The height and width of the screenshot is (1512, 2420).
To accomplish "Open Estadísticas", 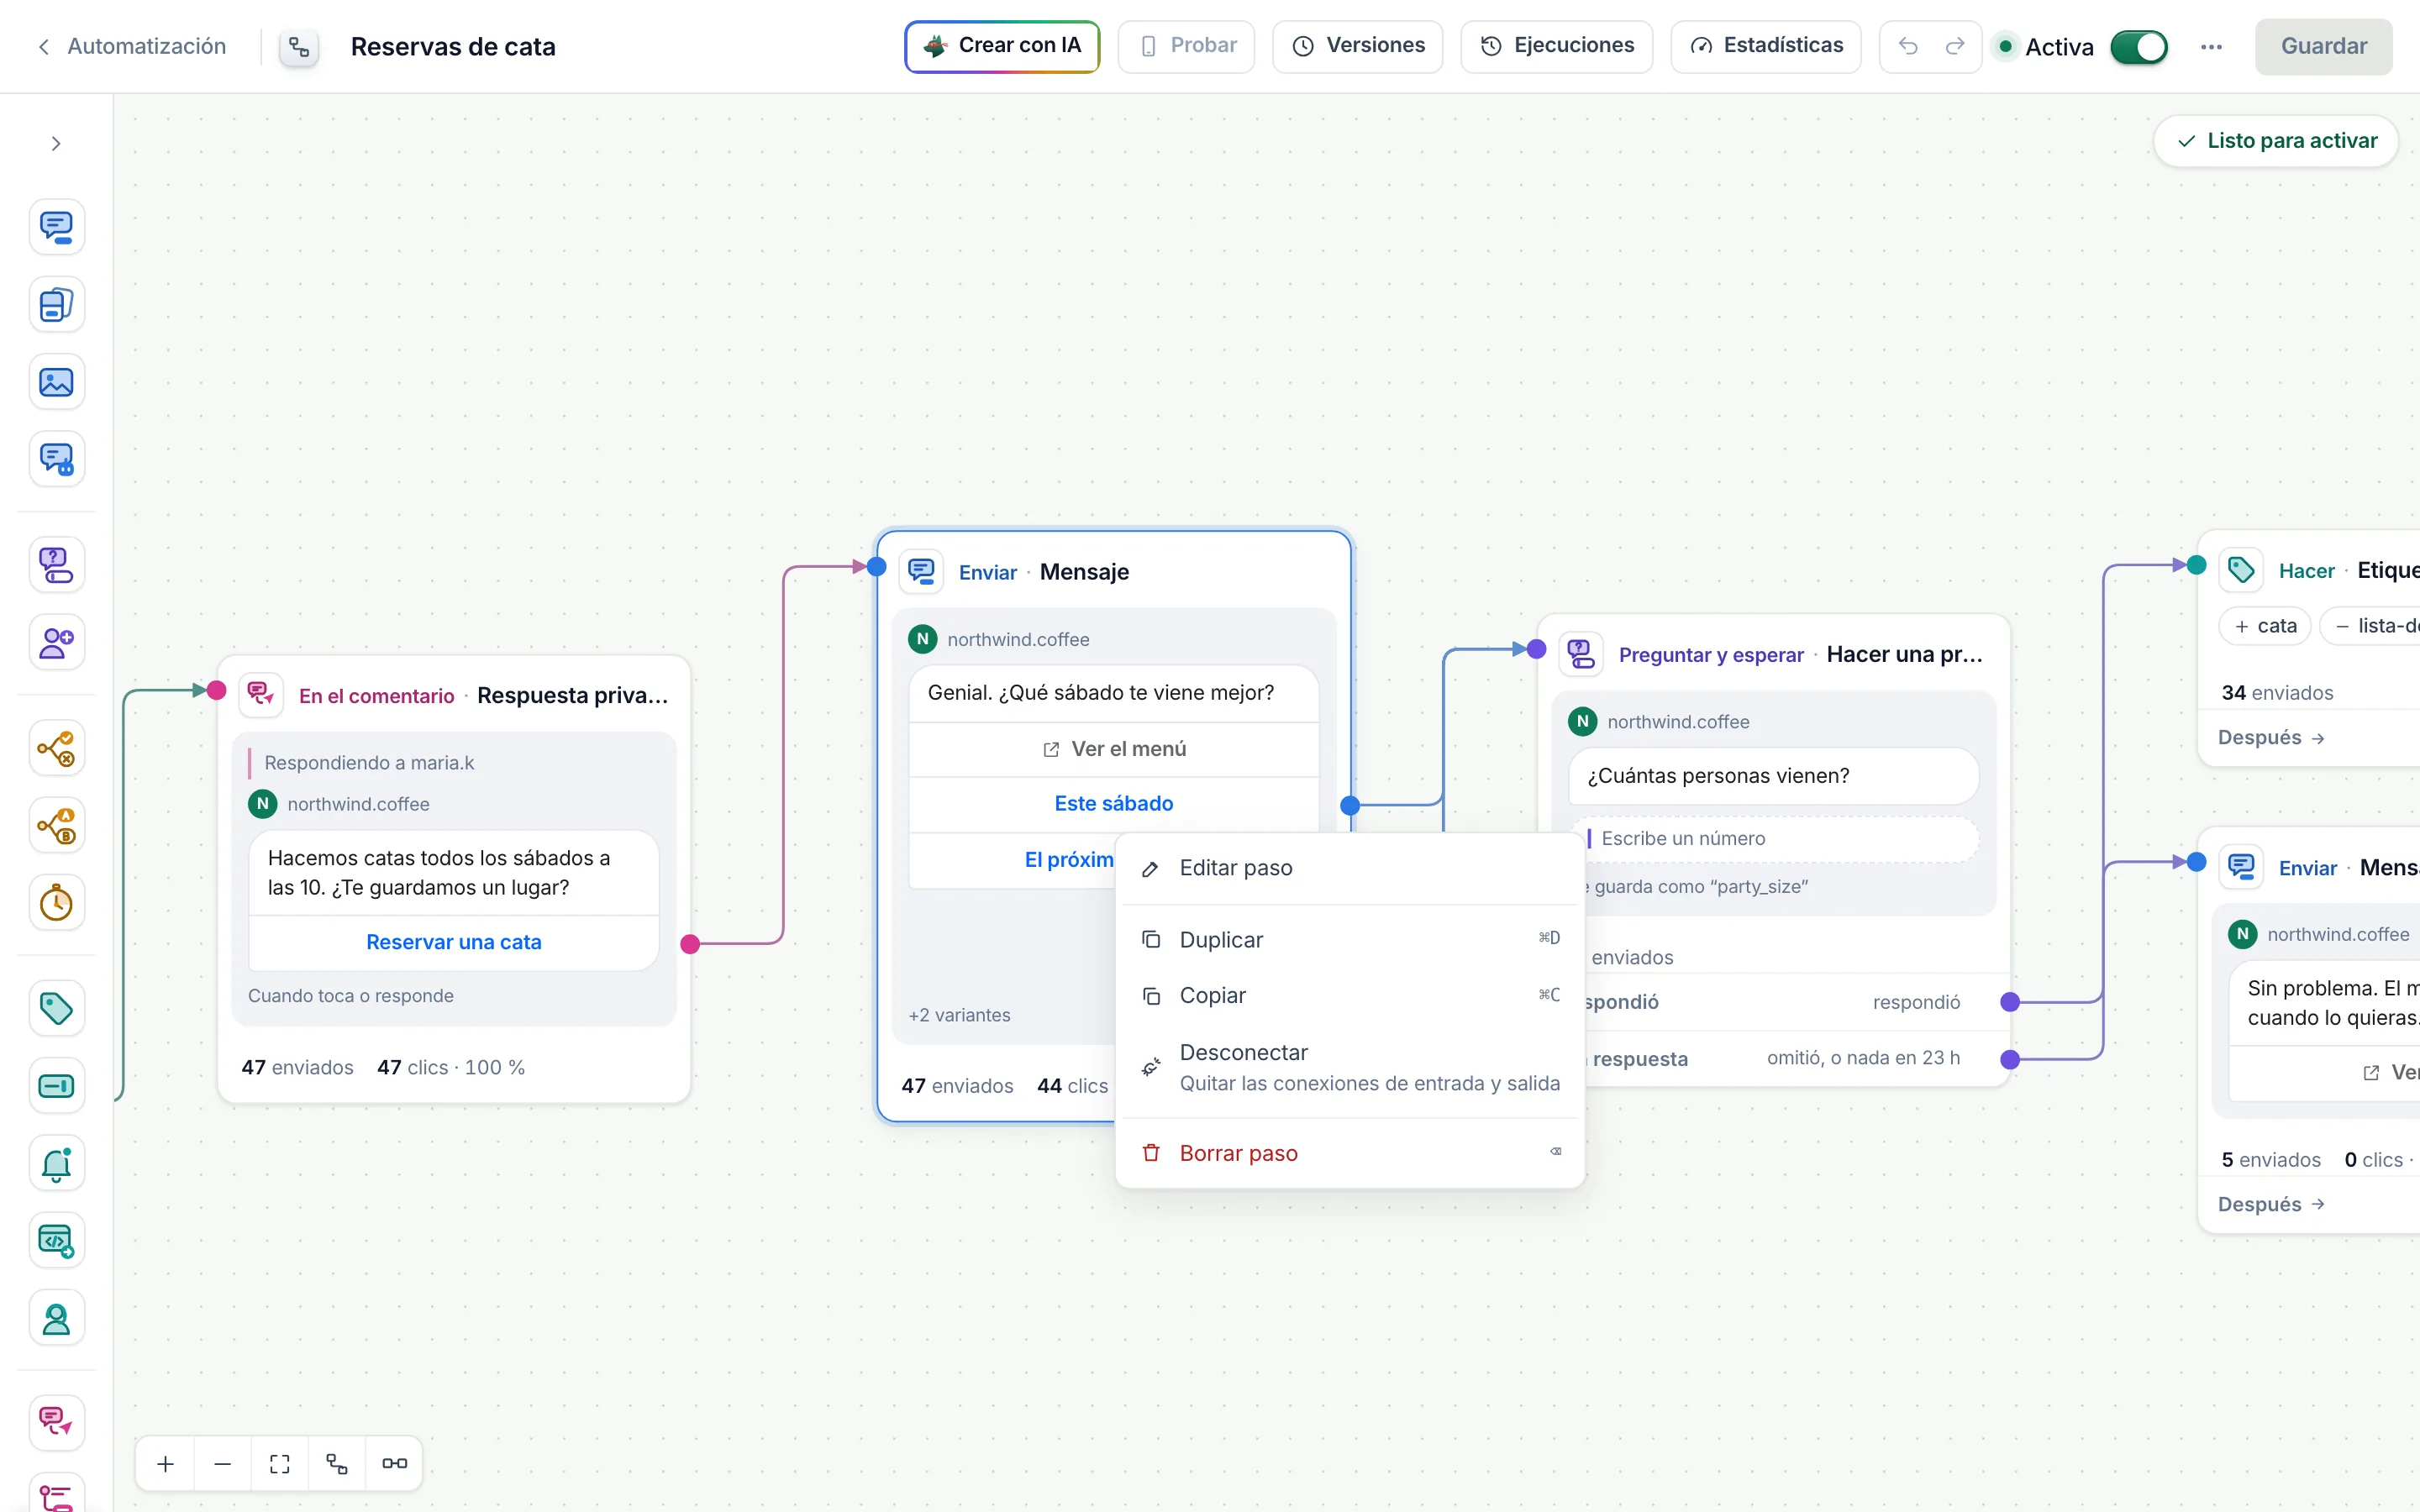I will [x=1765, y=46].
